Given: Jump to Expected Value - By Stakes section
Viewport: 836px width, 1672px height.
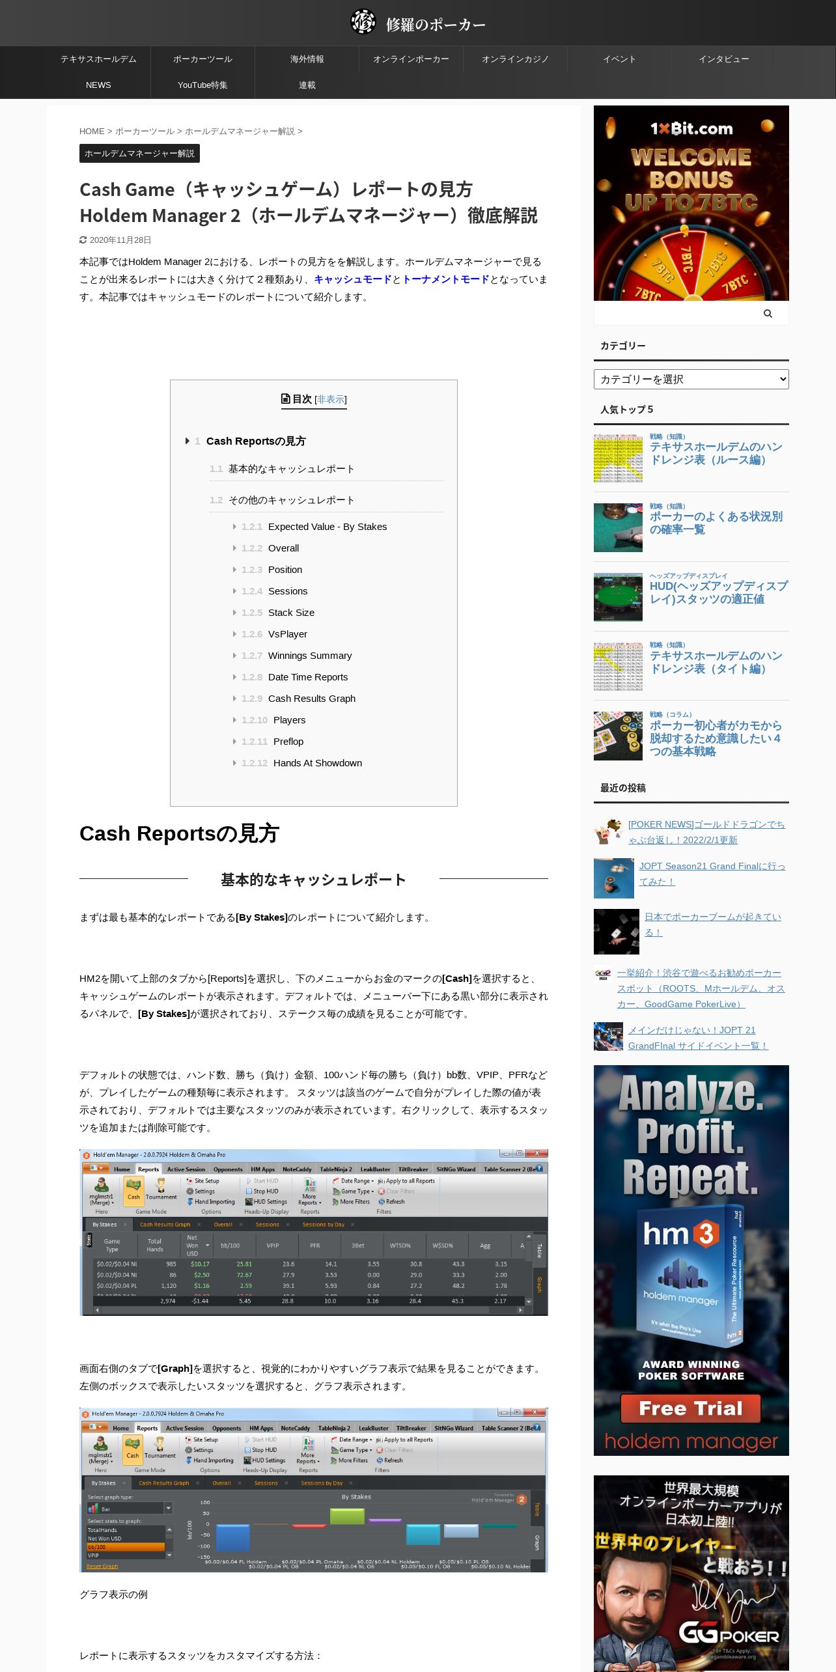Looking at the screenshot, I should pos(327,527).
